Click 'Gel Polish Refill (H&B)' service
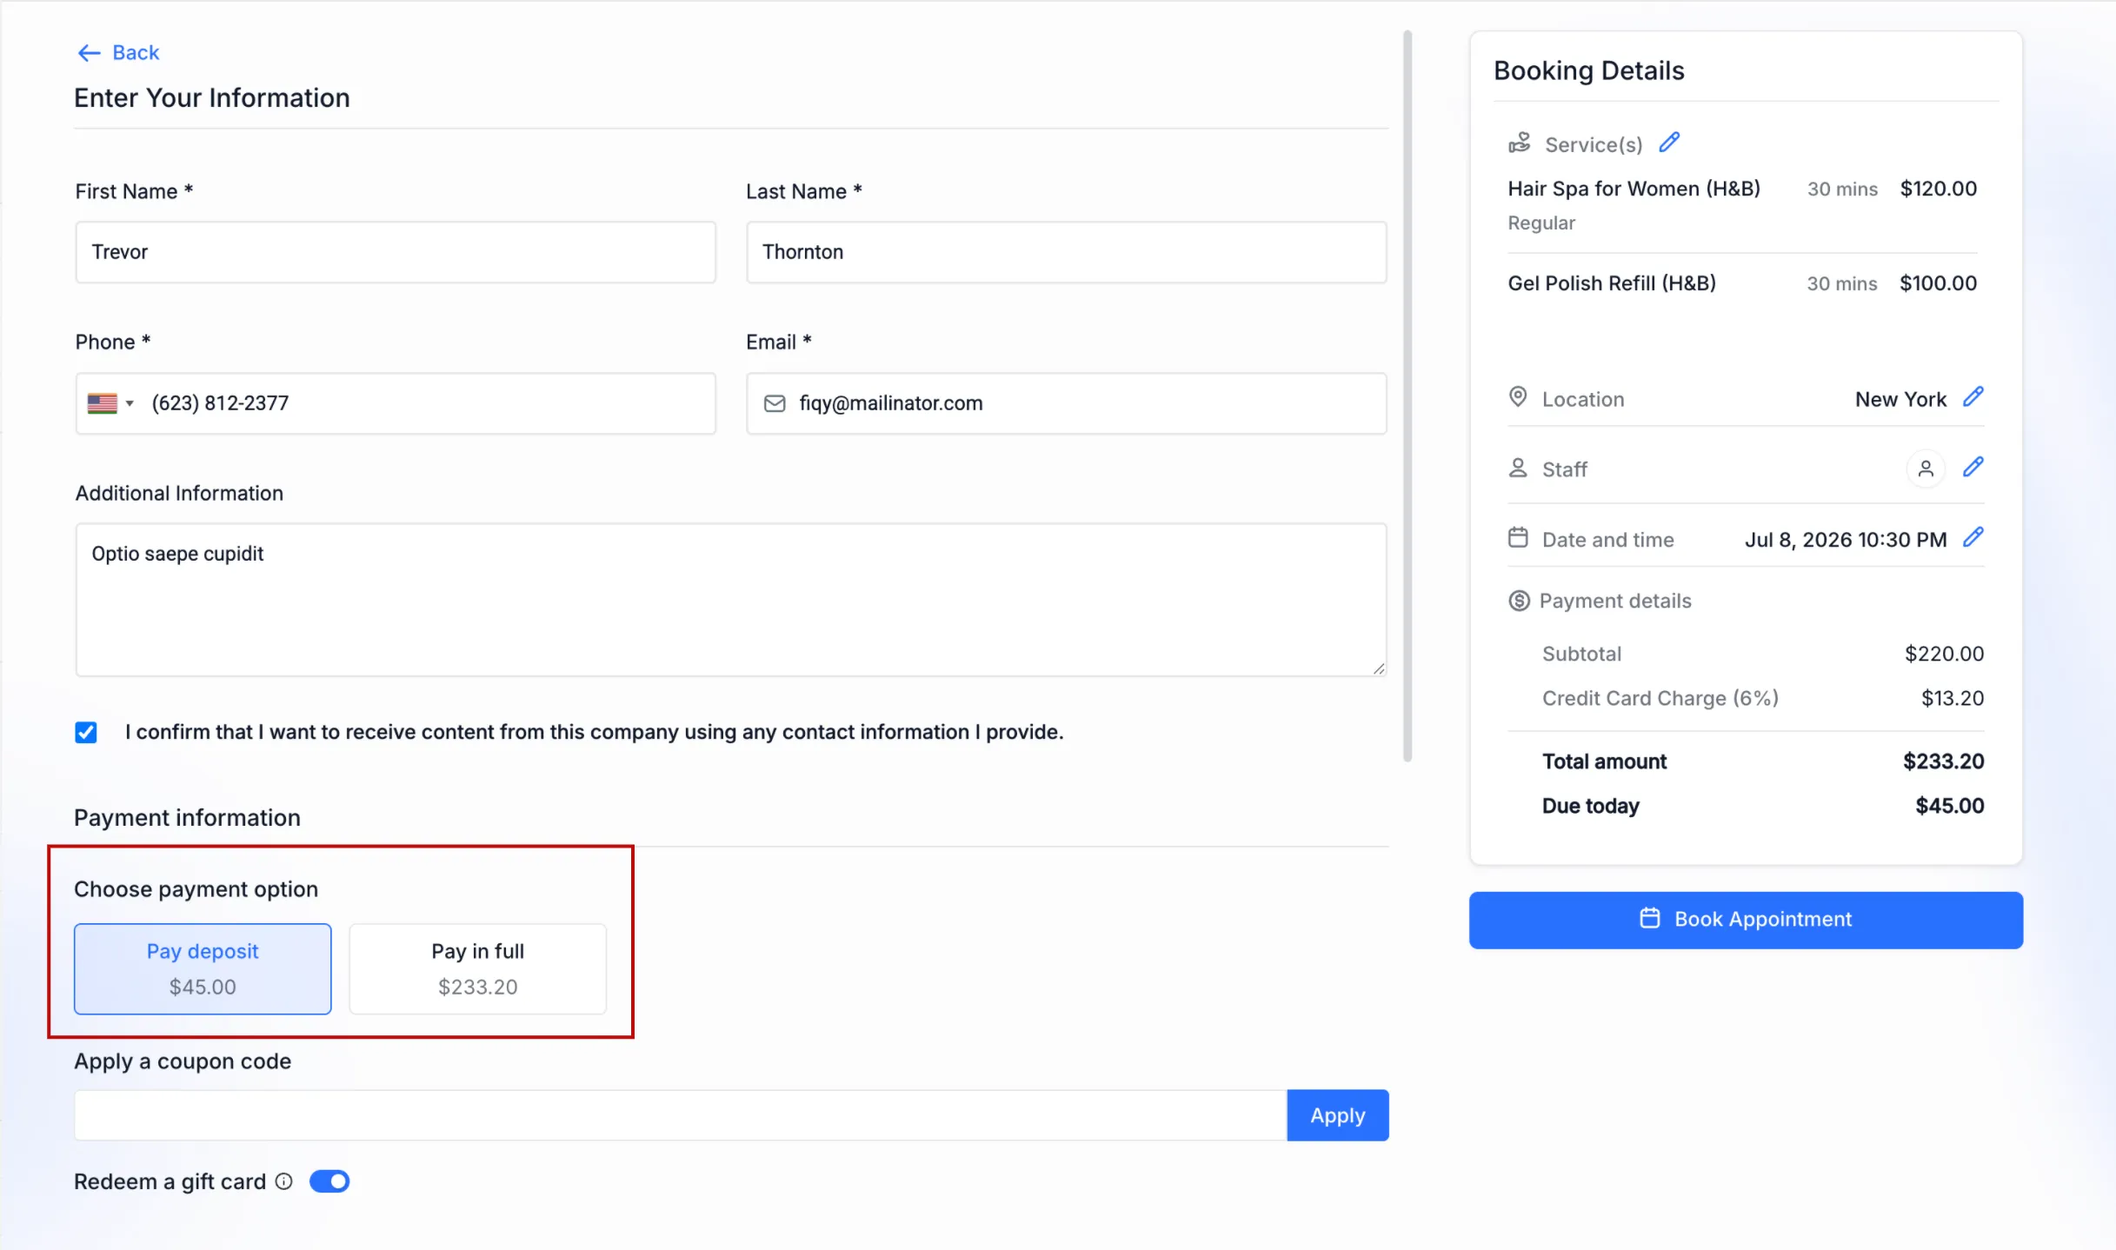 (1612, 283)
